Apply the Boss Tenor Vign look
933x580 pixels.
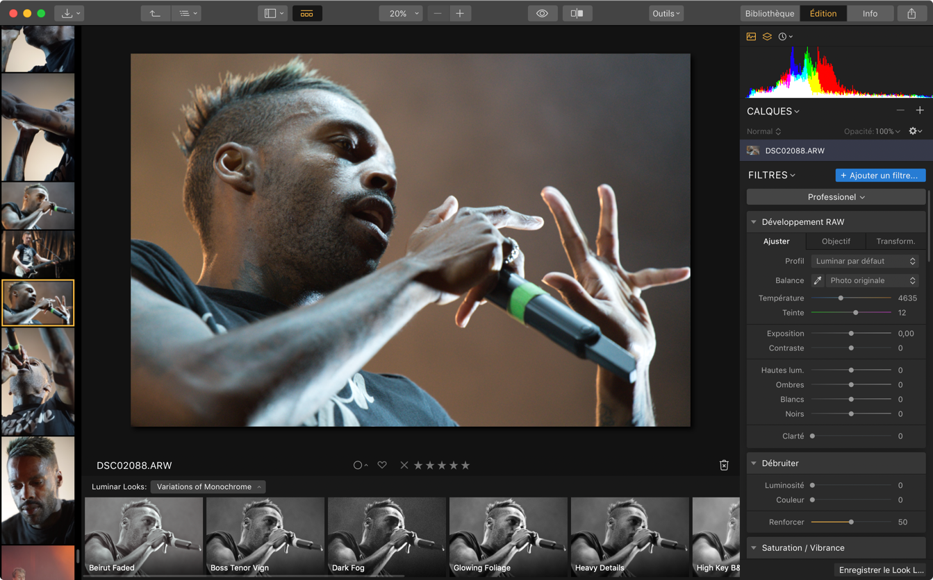coord(265,536)
